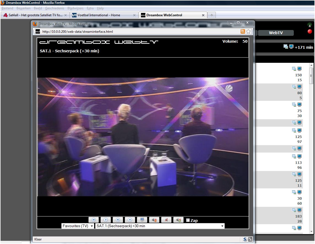
Task: Enable the Zap checkbox
Action: 188,220
